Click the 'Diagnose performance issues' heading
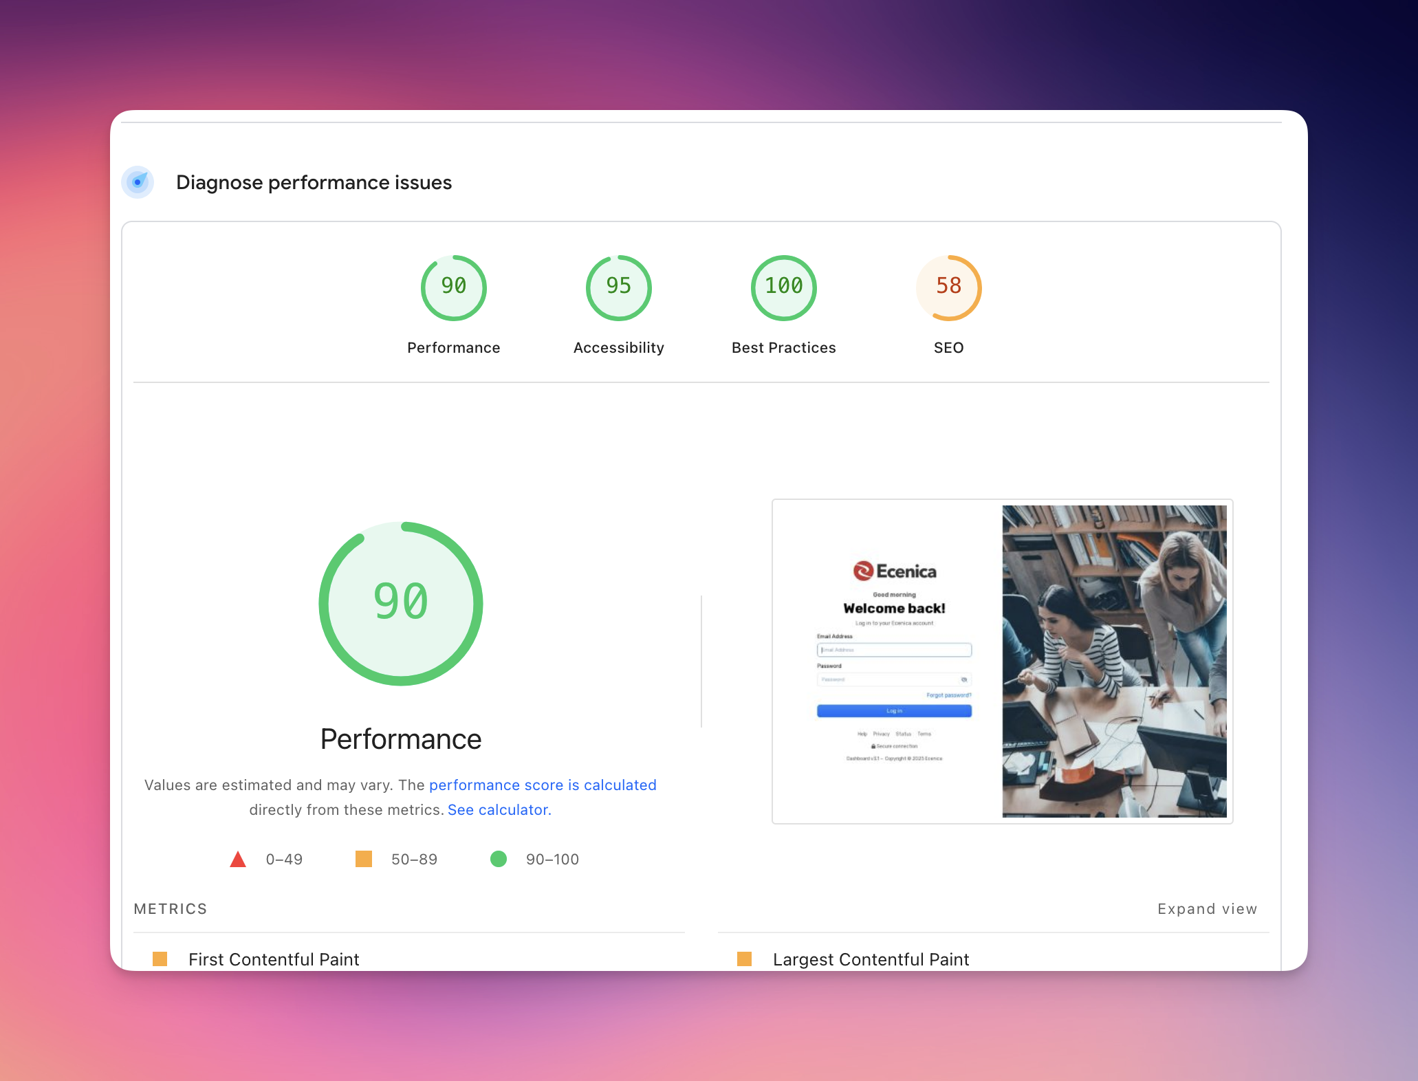 pos(314,182)
